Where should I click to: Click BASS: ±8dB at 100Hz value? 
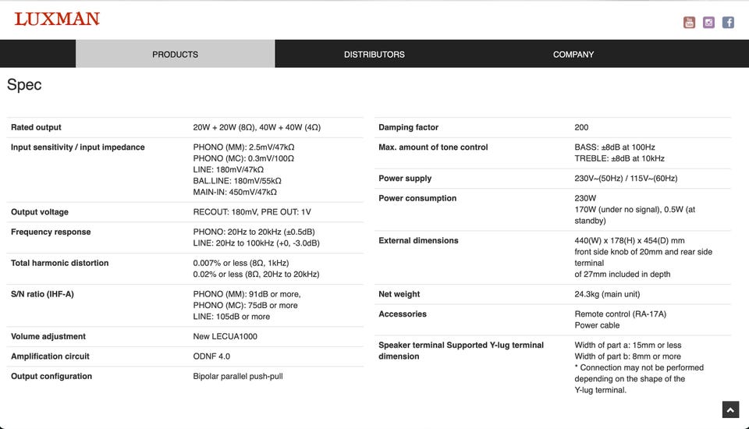[x=615, y=147]
